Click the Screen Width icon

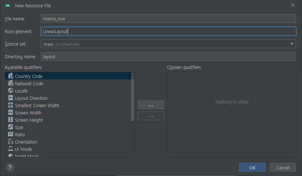tap(11, 112)
